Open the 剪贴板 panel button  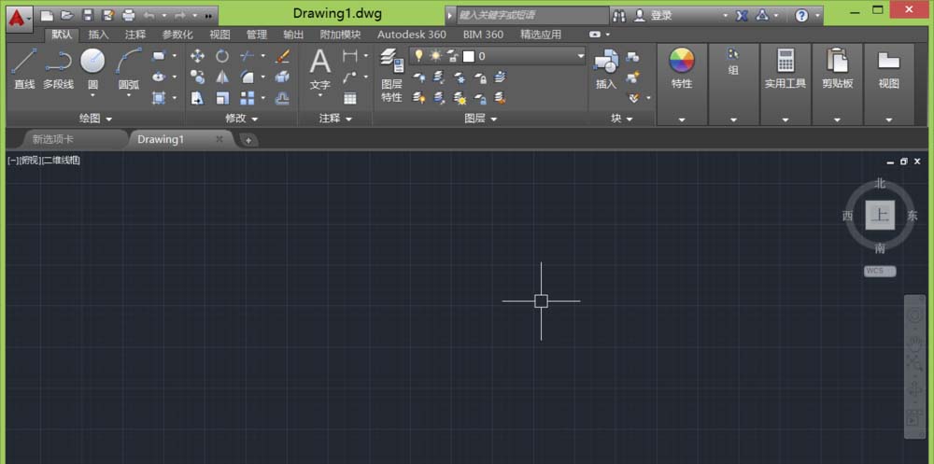pyautogui.click(x=837, y=84)
